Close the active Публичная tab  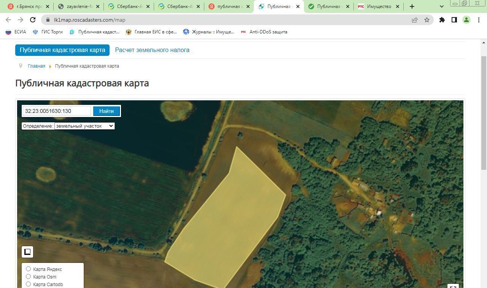coord(298,6)
